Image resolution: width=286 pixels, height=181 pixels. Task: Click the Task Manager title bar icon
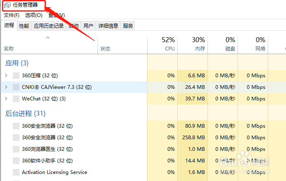pyautogui.click(x=7, y=5)
